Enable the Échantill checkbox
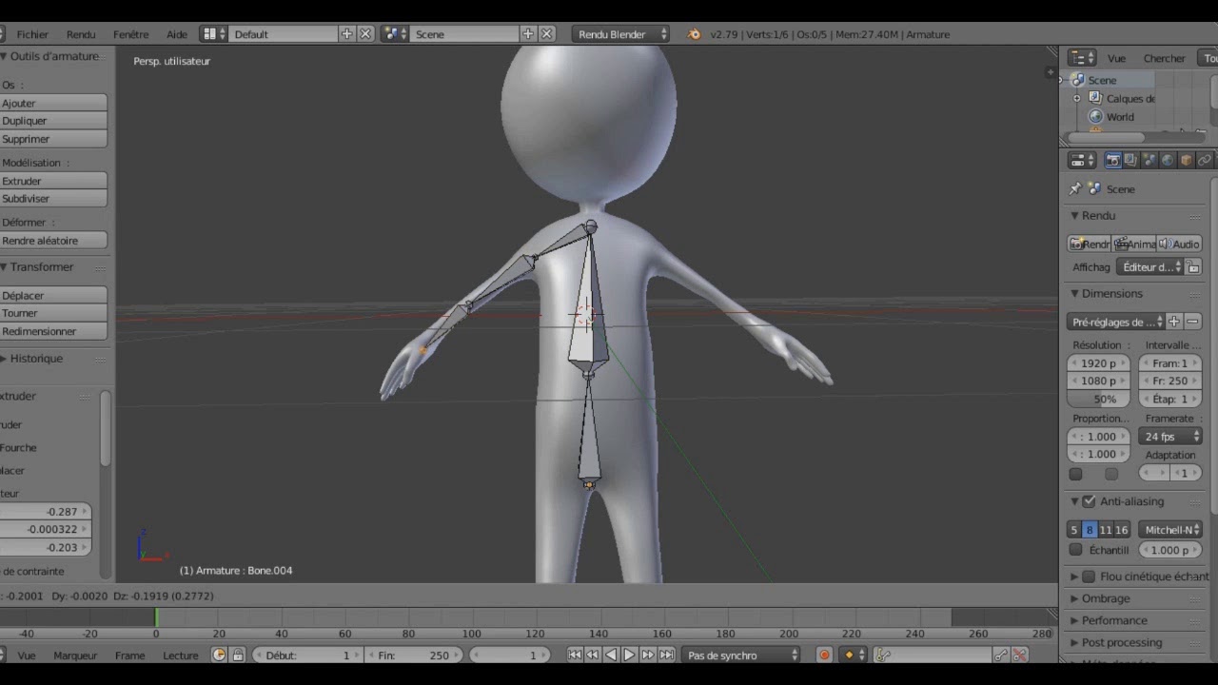Image resolution: width=1218 pixels, height=685 pixels. tap(1075, 550)
